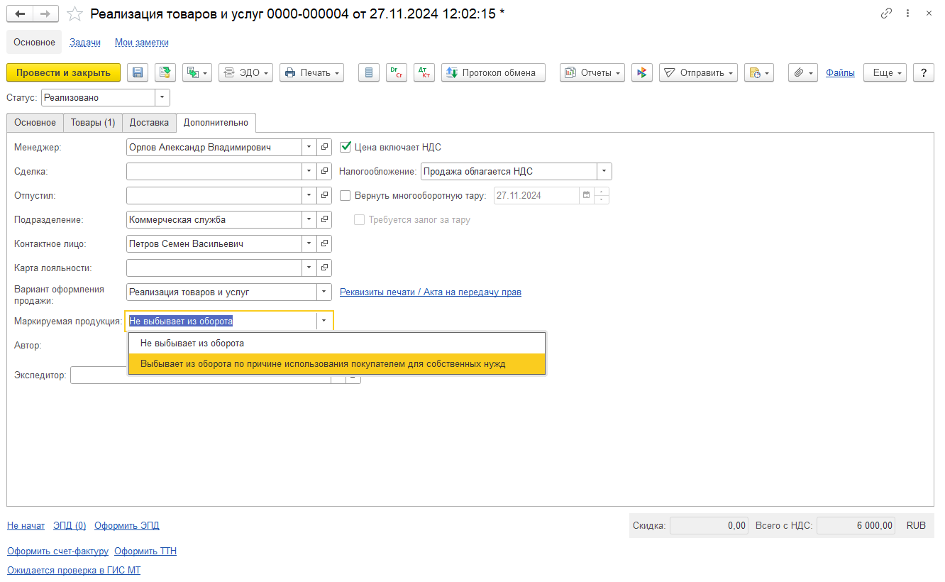Open the document-with-clock icon menu
Screen dimensions: 945x582
coord(758,72)
